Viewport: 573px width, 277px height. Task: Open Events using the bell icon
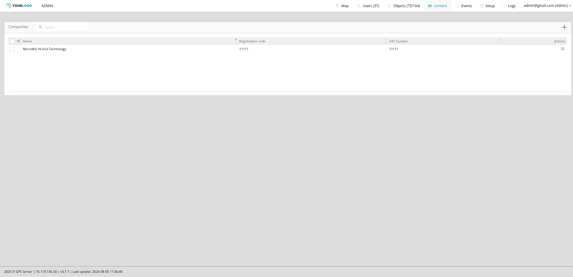tap(457, 6)
